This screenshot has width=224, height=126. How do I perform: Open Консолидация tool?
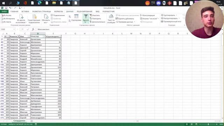tap(147, 15)
